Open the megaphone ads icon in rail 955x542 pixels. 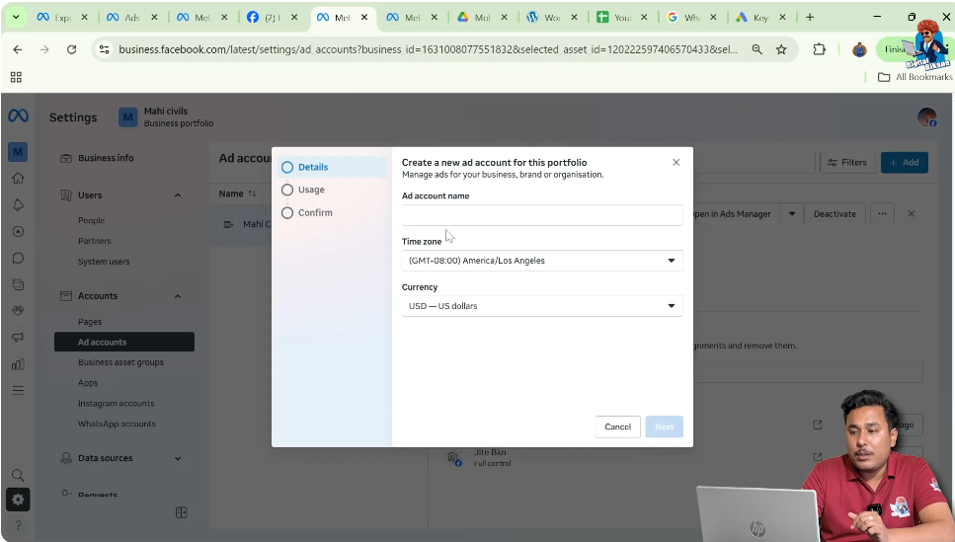point(18,338)
